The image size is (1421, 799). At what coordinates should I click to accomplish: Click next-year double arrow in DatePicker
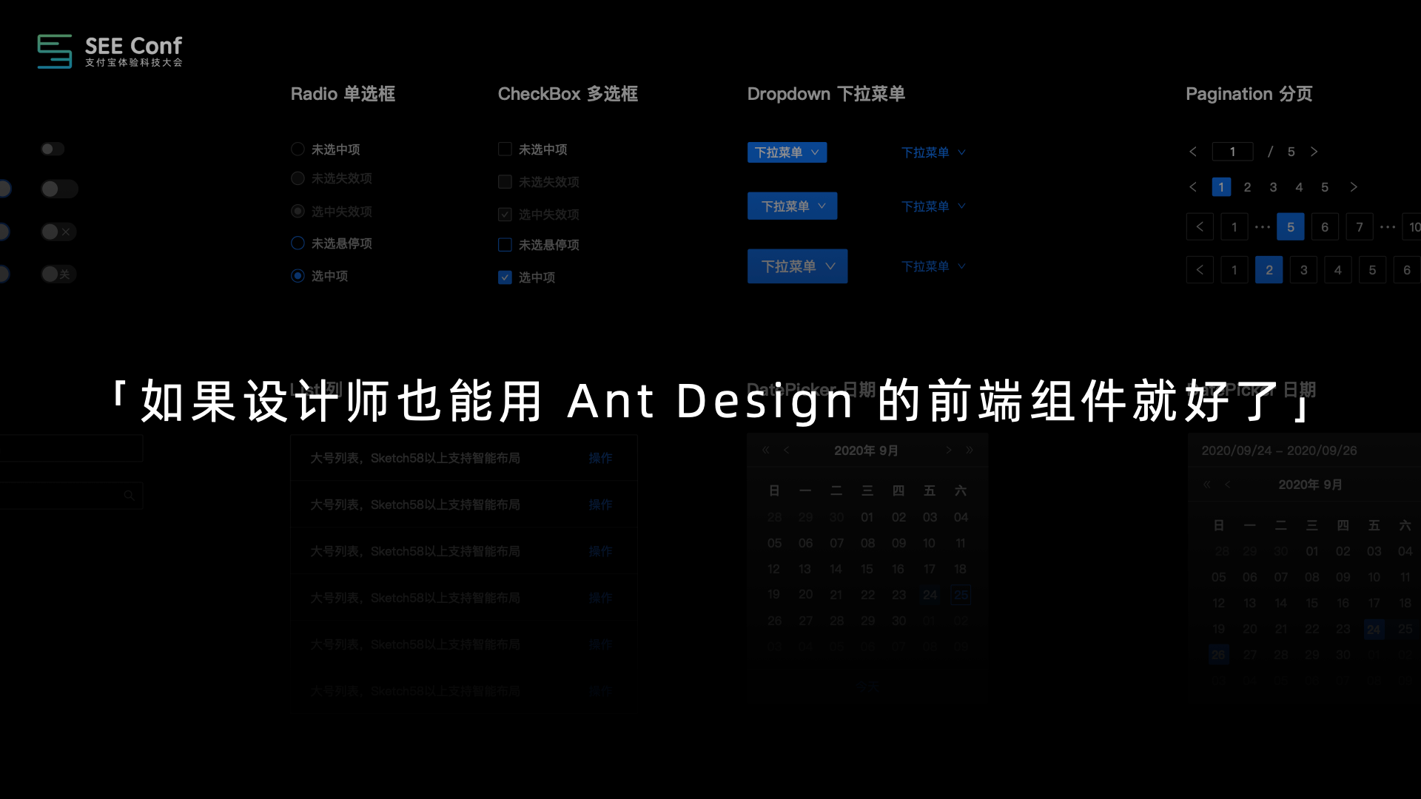point(969,450)
